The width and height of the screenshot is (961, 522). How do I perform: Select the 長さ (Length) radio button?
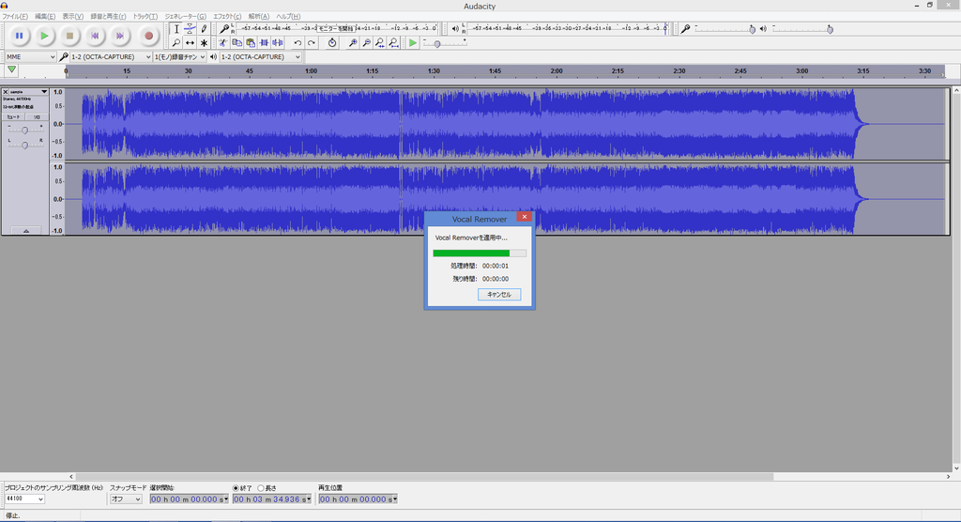click(x=261, y=488)
